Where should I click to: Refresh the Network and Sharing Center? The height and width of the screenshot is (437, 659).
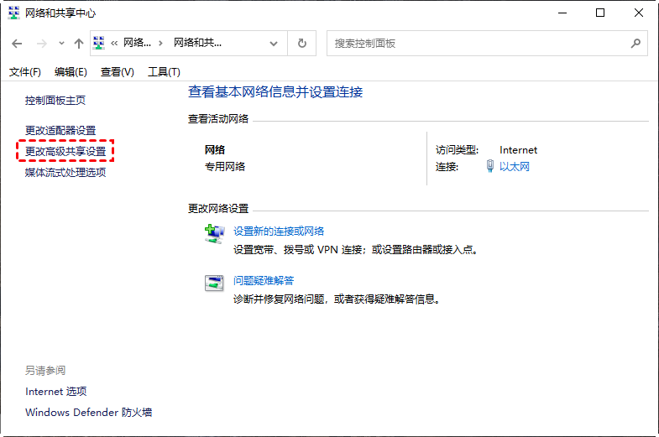coord(301,43)
